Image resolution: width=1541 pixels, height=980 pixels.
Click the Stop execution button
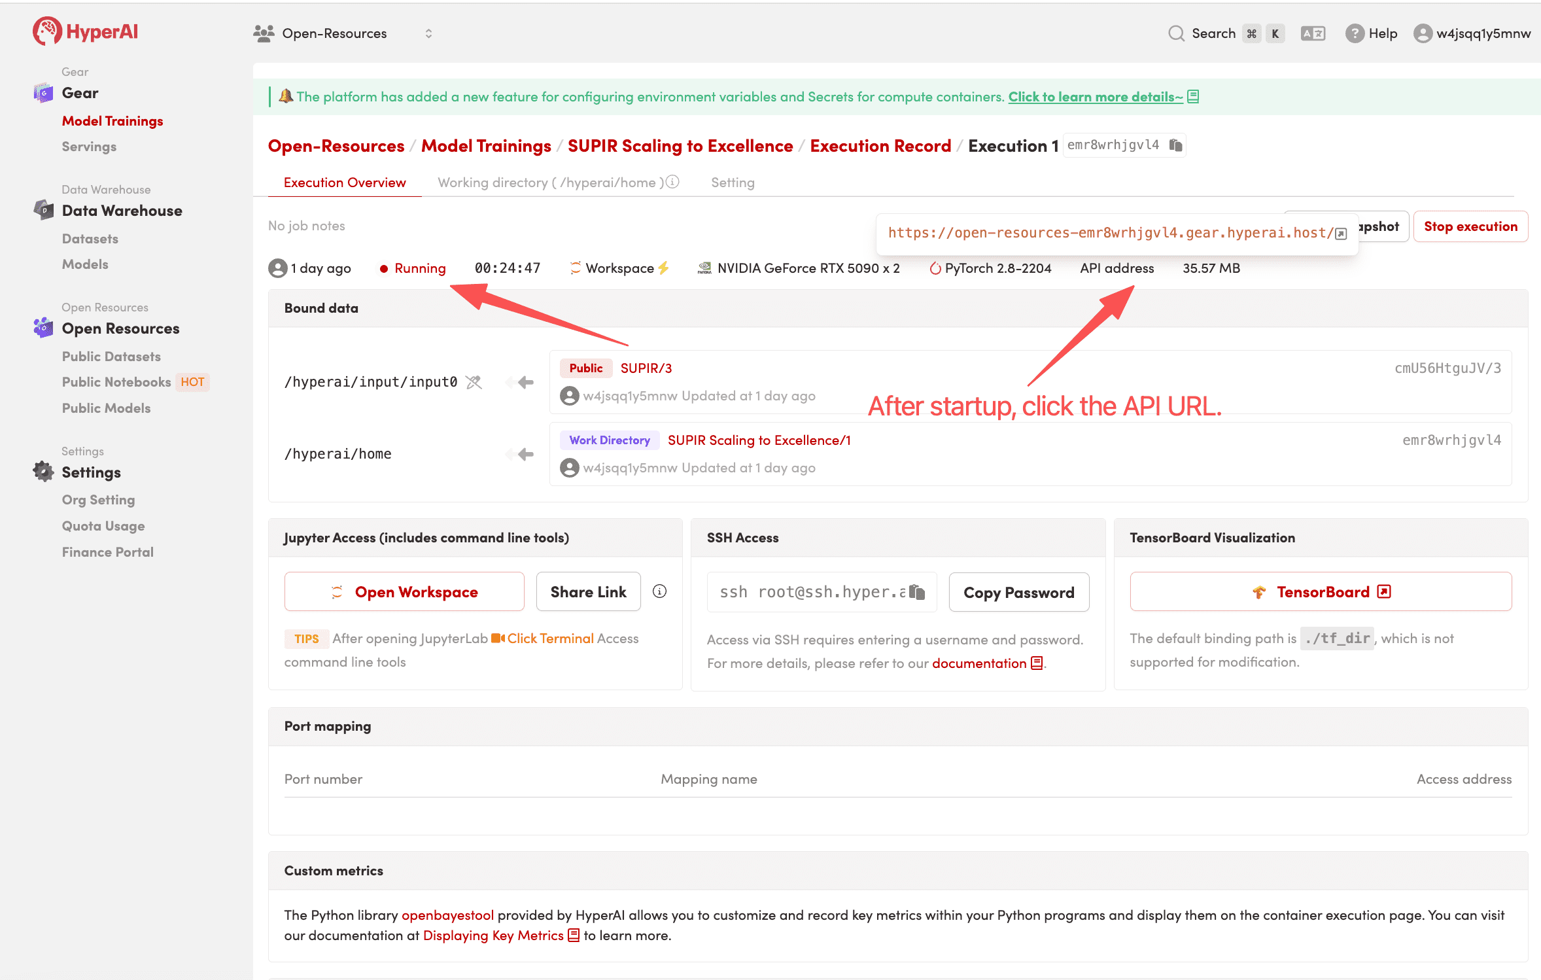(1470, 226)
